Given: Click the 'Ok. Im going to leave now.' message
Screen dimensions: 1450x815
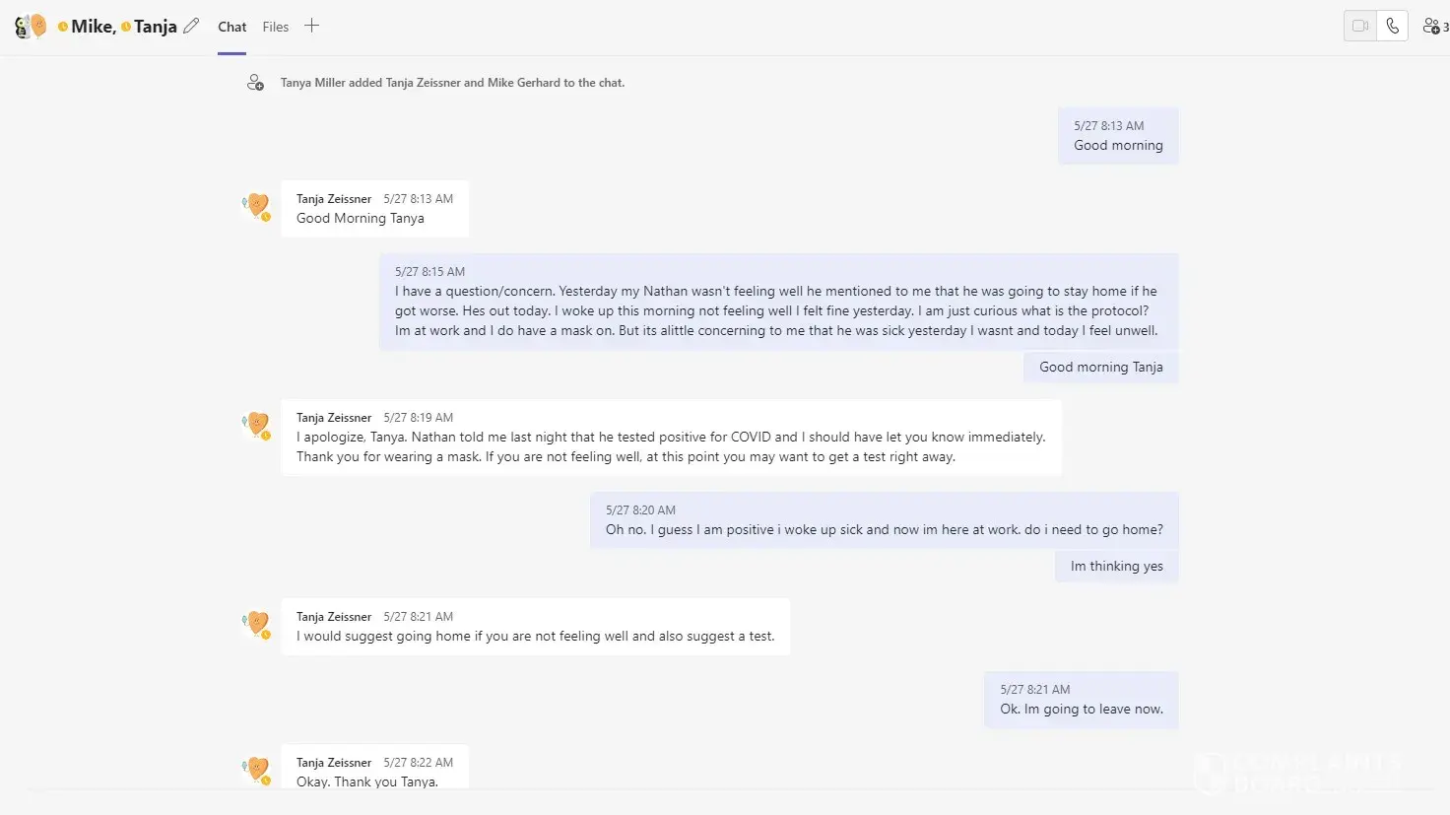Looking at the screenshot, I should click(x=1081, y=700).
